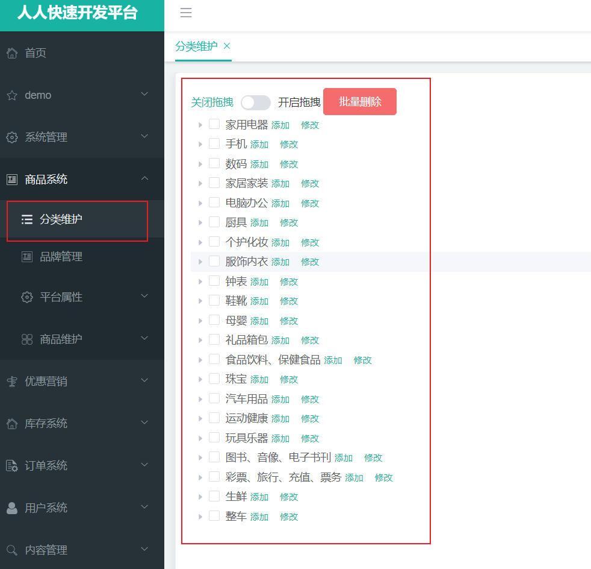Click the 批量删除 button
The height and width of the screenshot is (569, 591).
point(360,102)
